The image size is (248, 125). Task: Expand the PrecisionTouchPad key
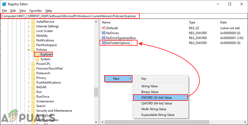click(x=29, y=68)
